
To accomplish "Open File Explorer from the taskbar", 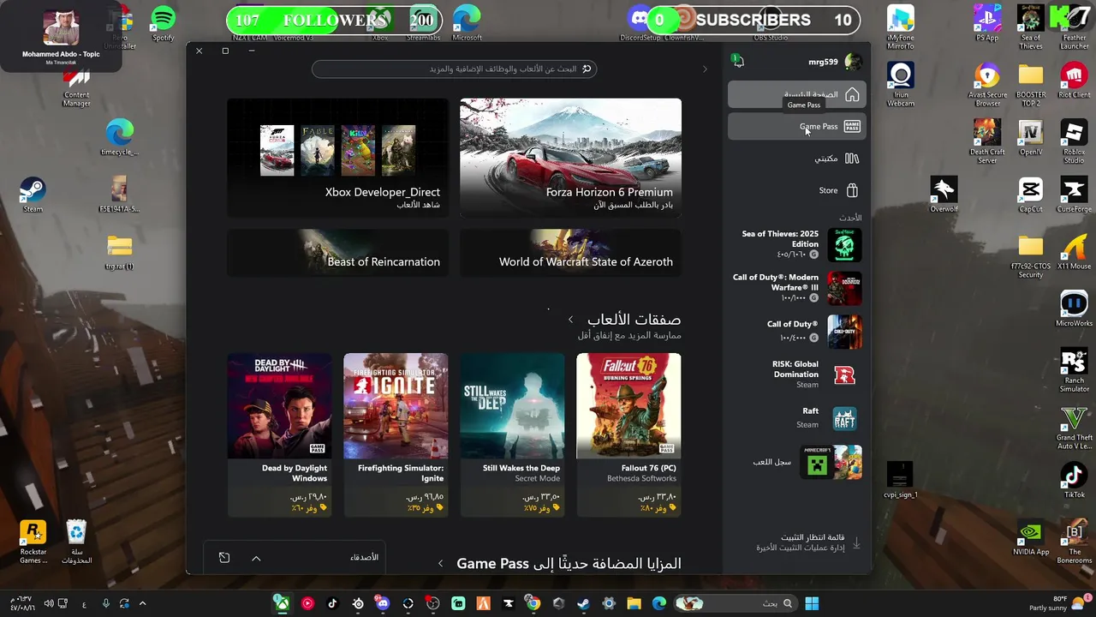I will (634, 603).
